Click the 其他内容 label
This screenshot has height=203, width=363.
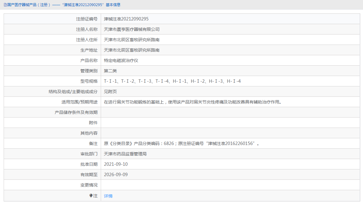(89, 133)
